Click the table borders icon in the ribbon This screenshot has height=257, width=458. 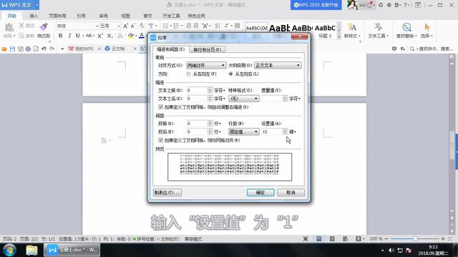(238, 26)
